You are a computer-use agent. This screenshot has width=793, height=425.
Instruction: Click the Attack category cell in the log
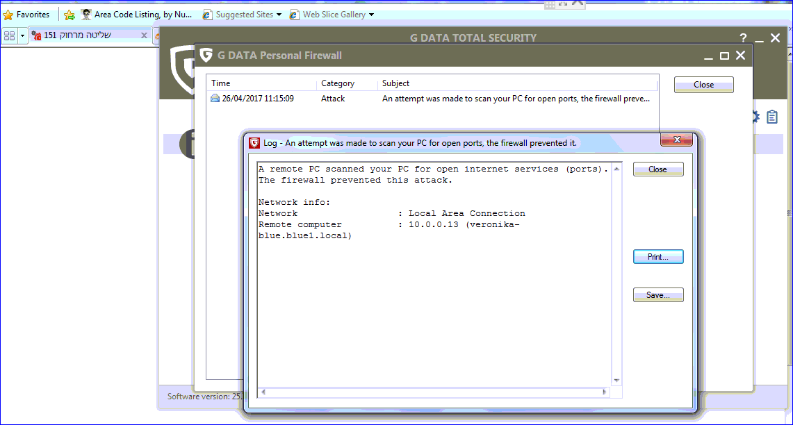point(333,99)
